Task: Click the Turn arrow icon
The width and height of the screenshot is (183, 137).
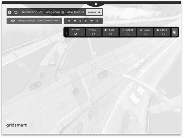Action: 89,30
